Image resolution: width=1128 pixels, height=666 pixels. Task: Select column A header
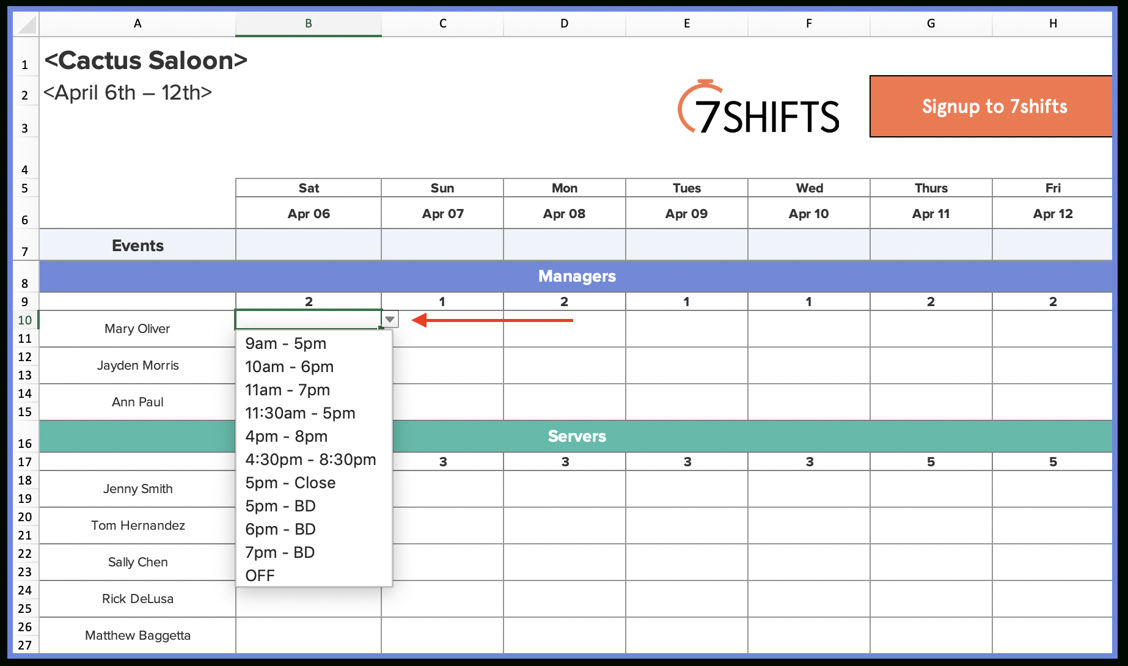click(x=137, y=24)
